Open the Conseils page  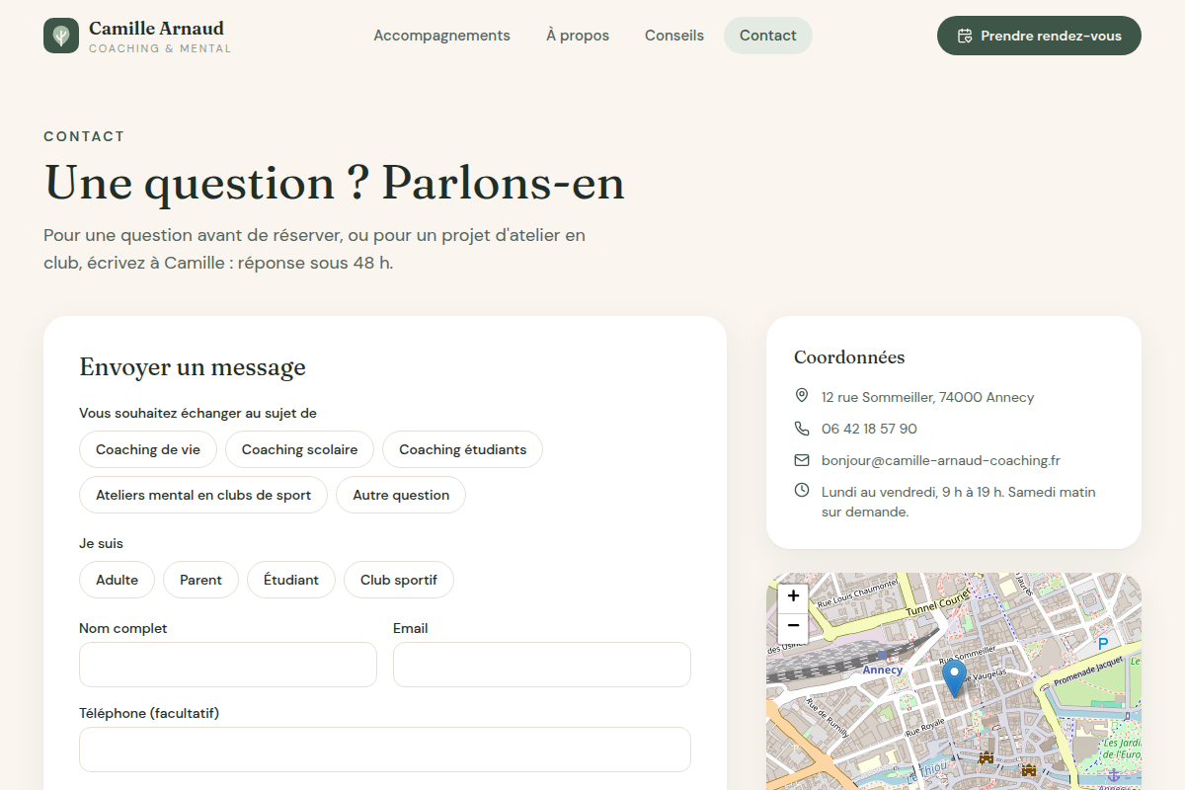(674, 36)
